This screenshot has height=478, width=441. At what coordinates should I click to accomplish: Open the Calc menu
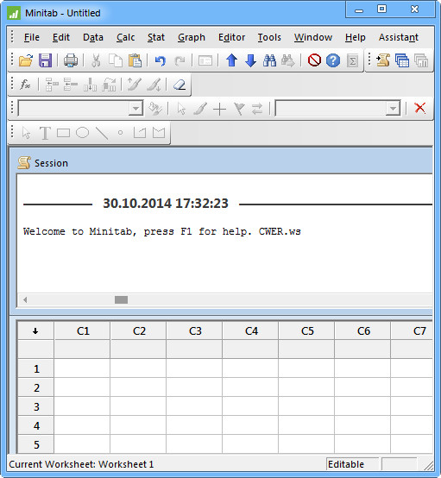126,37
